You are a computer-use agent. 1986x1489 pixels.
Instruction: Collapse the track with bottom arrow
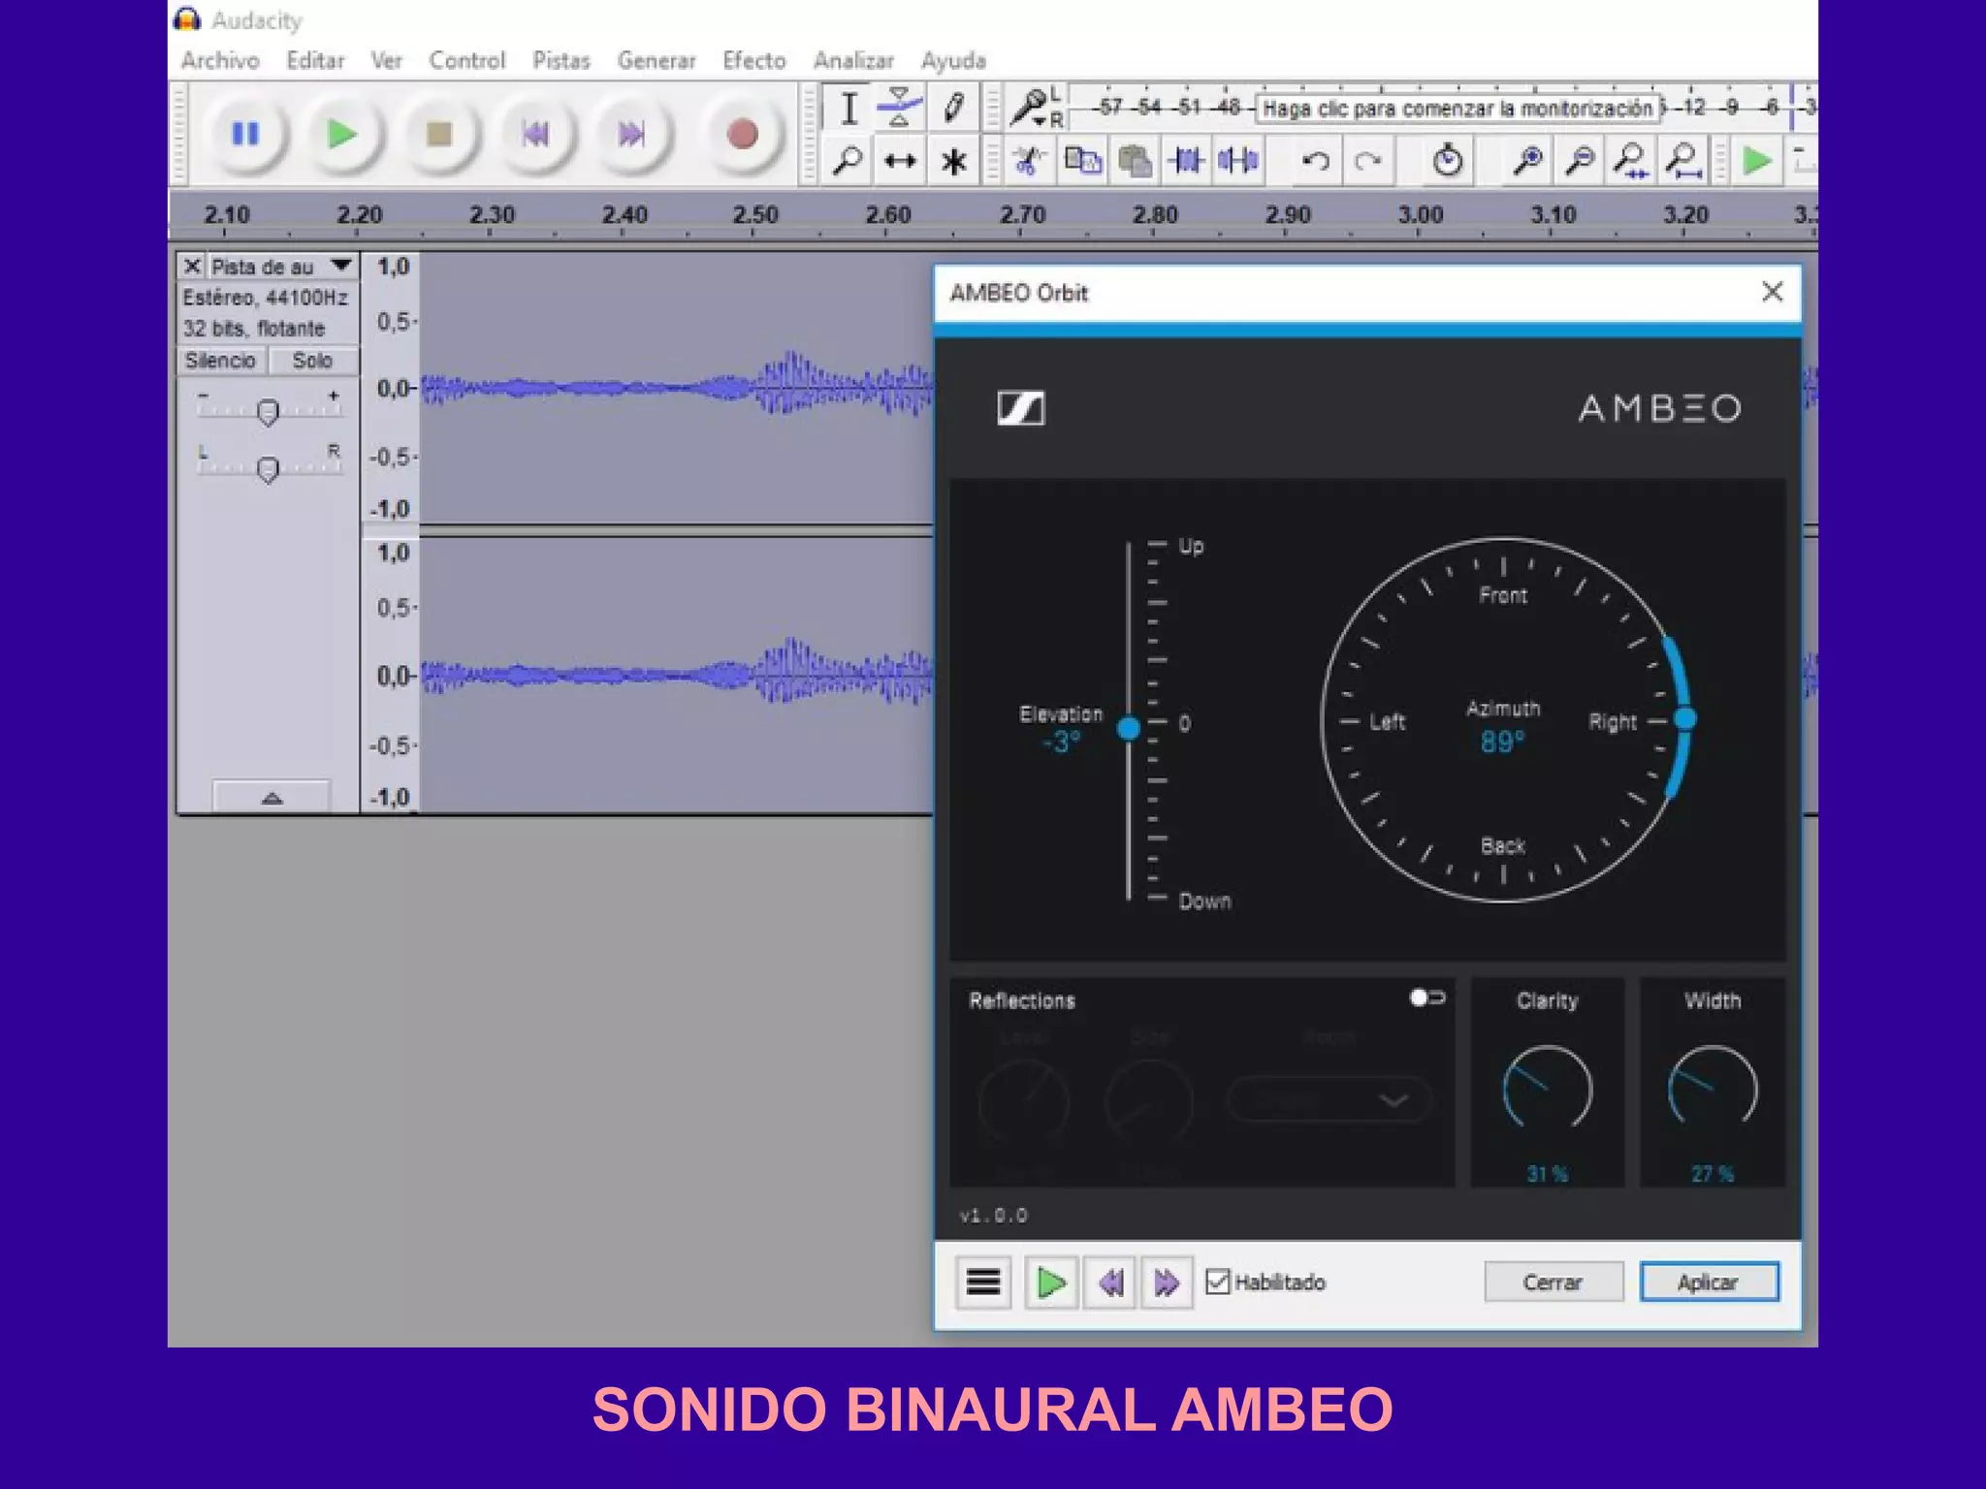pyautogui.click(x=272, y=797)
